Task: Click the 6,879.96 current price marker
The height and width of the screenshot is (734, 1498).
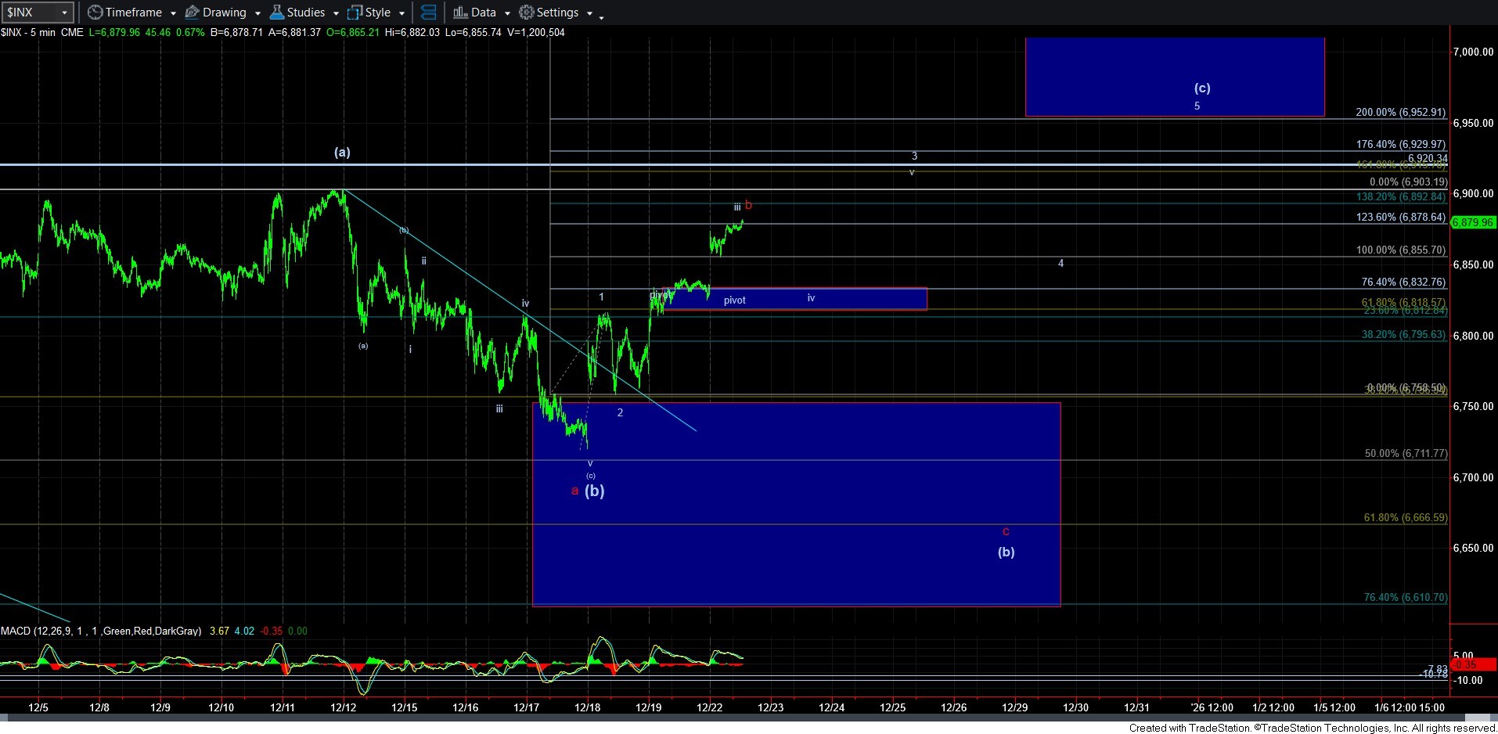Action: pyautogui.click(x=1472, y=222)
